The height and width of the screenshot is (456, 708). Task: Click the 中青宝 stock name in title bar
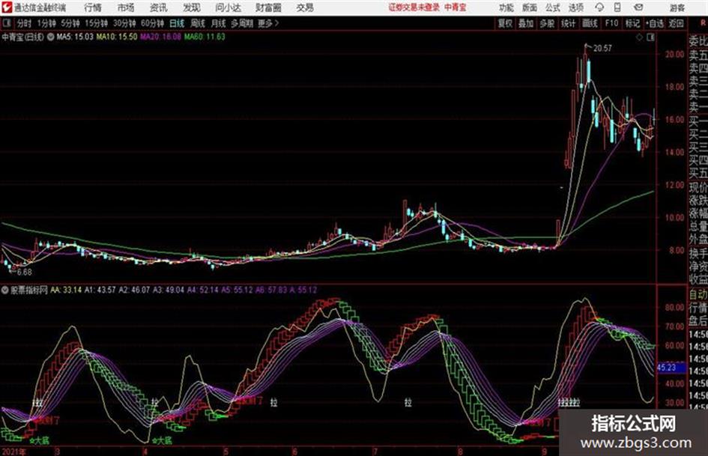coord(456,7)
